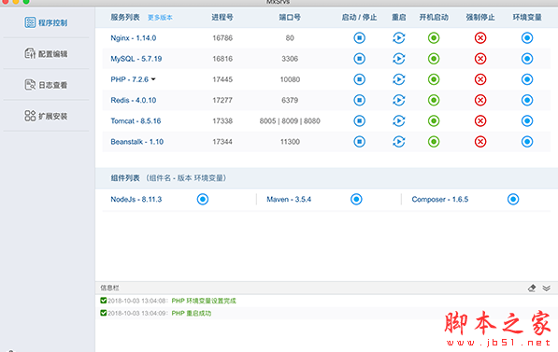Click the Beanstalk - 1.10 service name
558x352 pixels.
tap(137, 142)
